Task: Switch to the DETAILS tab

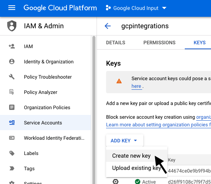Action: (116, 42)
